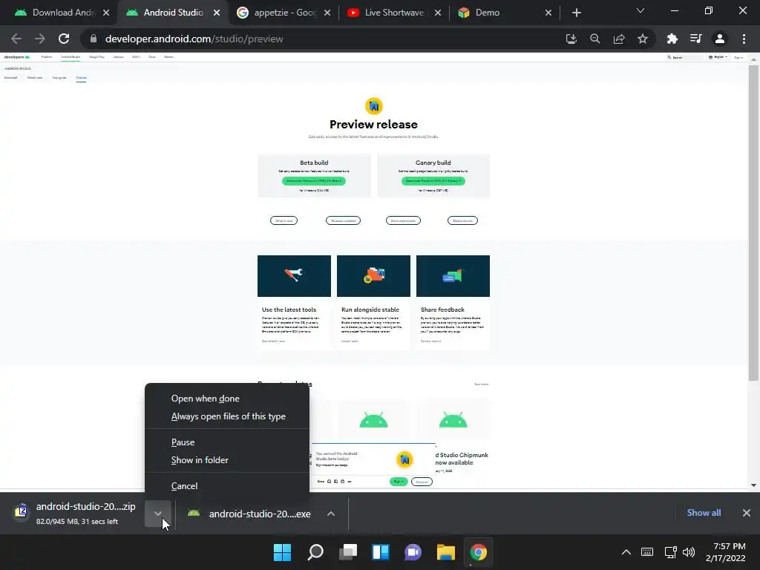
Task: Toggle the zip download options chevron
Action: tap(158, 514)
